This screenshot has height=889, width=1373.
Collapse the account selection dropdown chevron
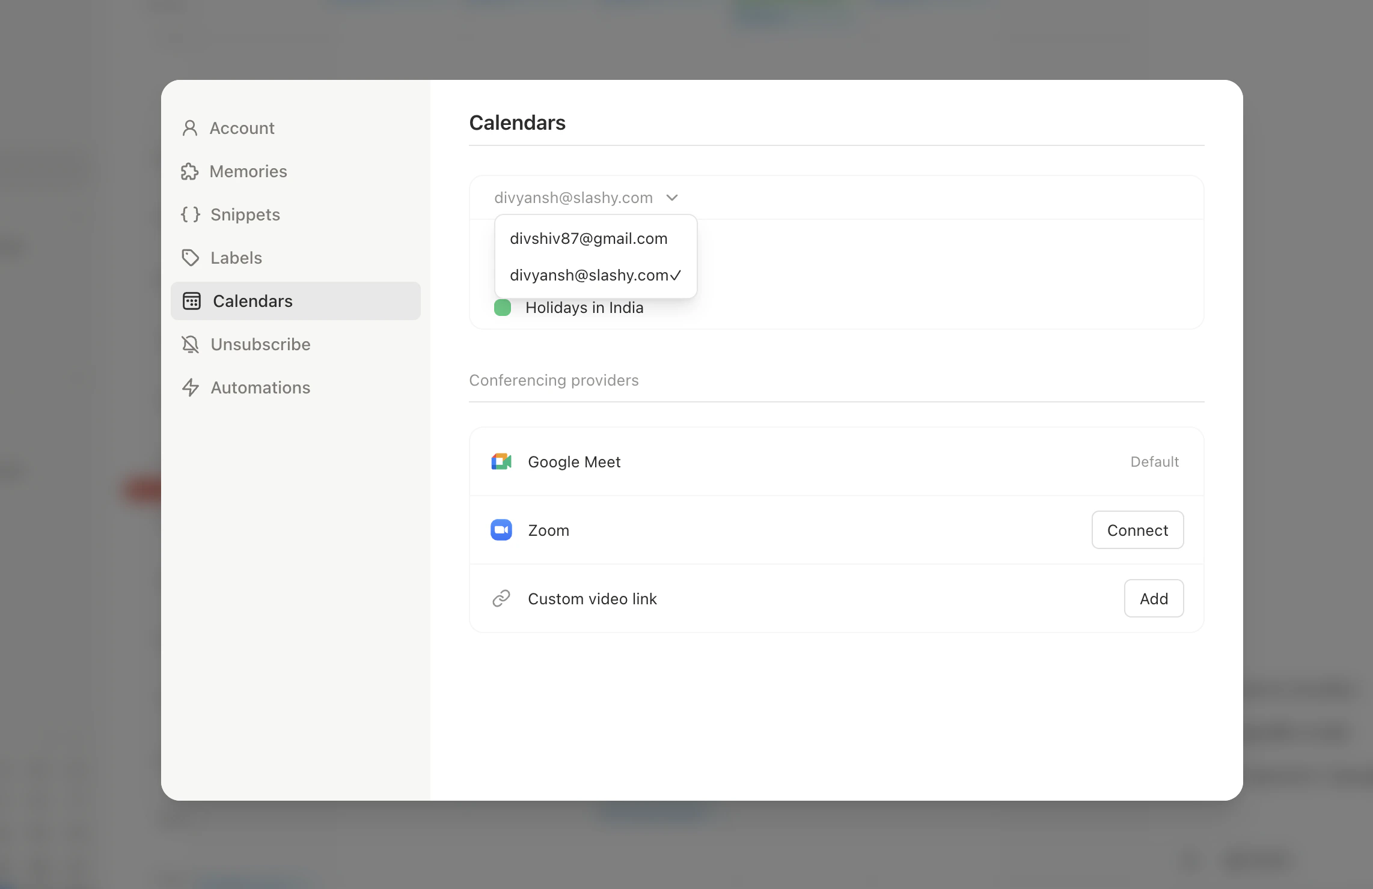pyautogui.click(x=671, y=197)
